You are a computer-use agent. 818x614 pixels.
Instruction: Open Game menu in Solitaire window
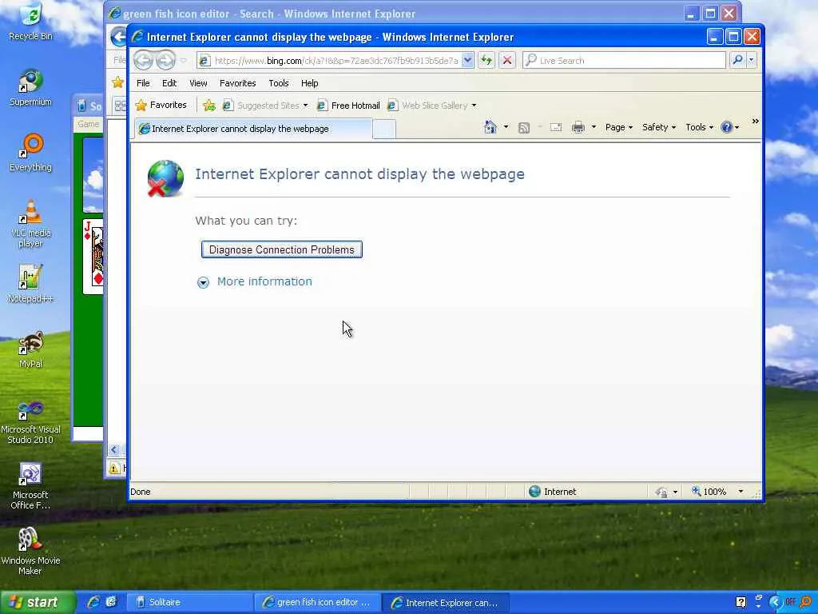88,124
